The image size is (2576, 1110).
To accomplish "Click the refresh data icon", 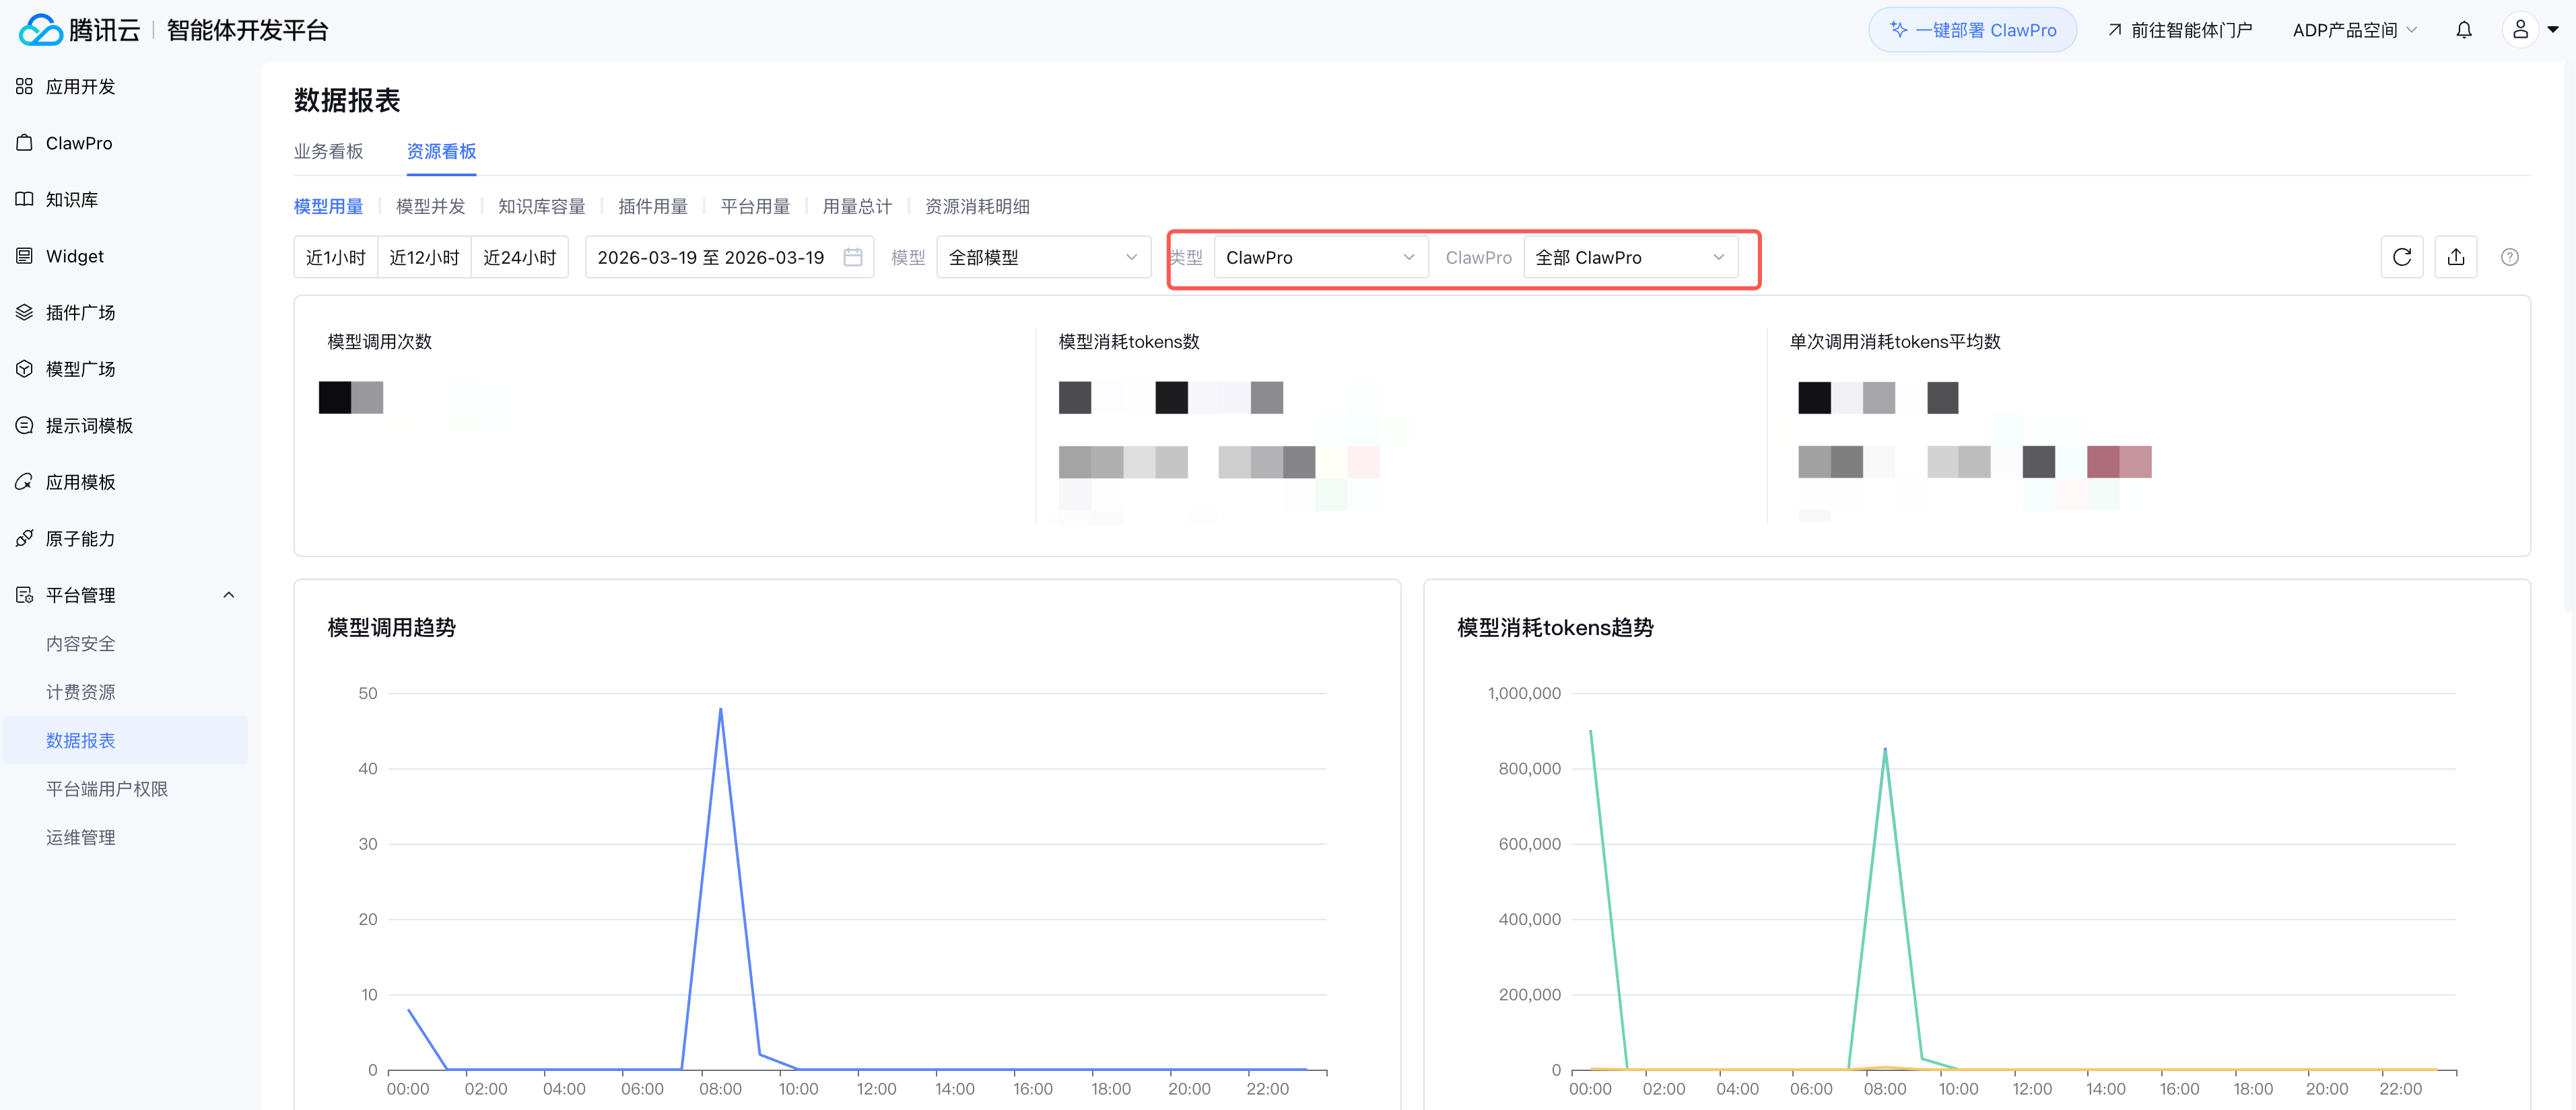I will point(2401,257).
